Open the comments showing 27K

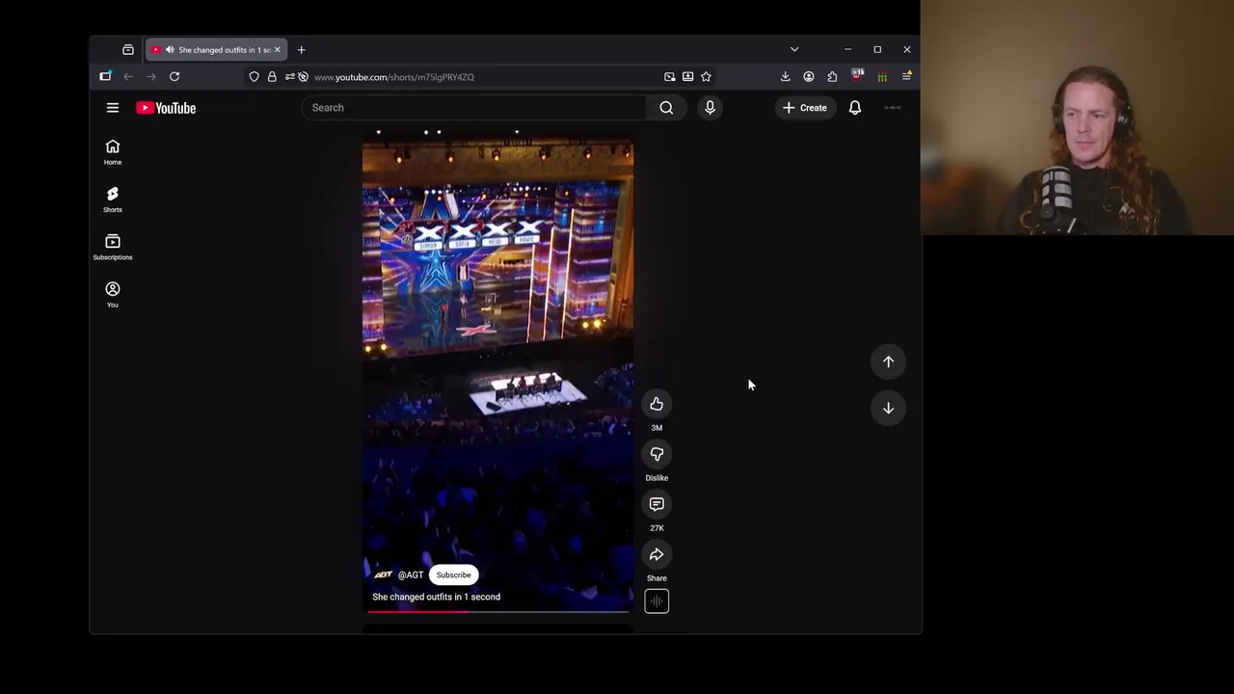click(657, 504)
